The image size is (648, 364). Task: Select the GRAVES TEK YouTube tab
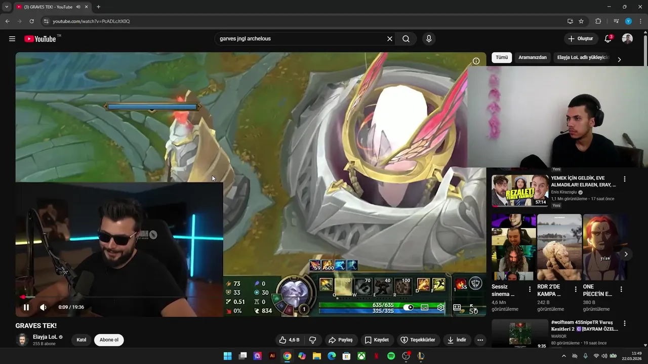point(52,7)
